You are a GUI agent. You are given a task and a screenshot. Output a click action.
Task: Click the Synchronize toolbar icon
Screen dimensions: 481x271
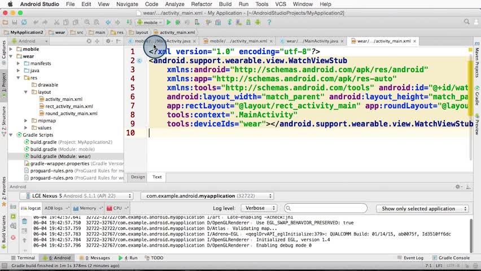(24, 23)
